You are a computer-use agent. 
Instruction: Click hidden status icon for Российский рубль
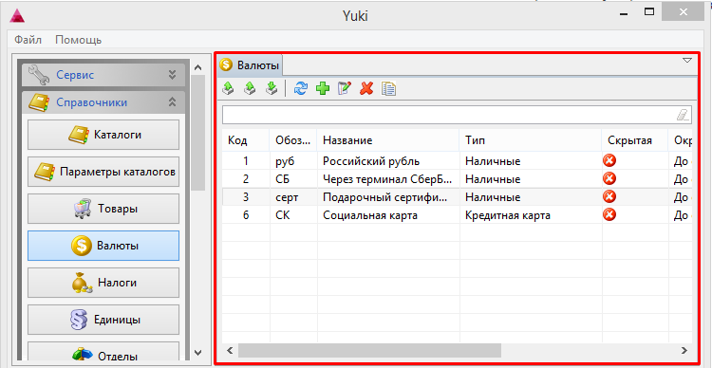609,160
